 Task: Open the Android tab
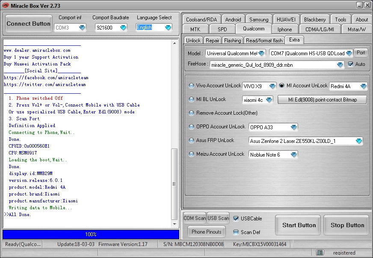(233, 19)
